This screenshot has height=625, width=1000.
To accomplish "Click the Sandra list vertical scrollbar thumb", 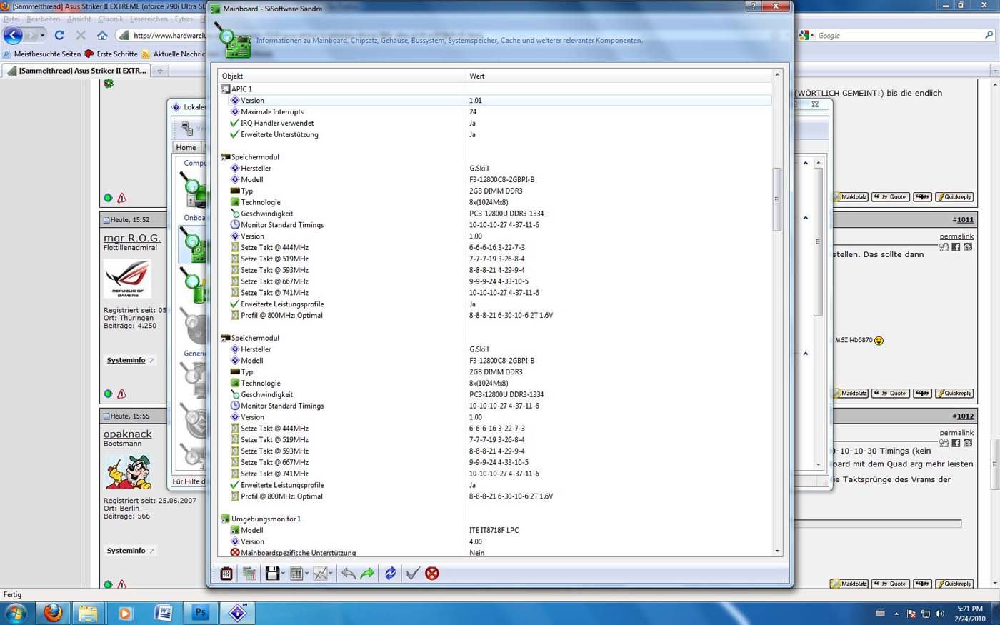I will [x=777, y=199].
